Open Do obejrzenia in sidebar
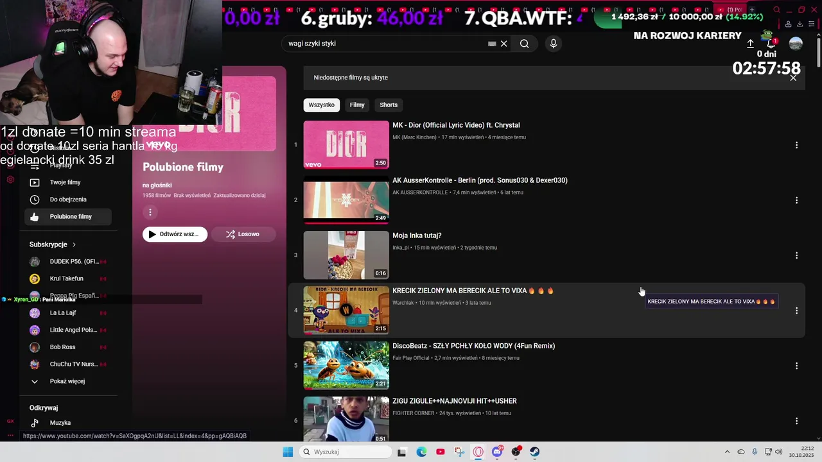This screenshot has width=822, height=462. pos(67,200)
